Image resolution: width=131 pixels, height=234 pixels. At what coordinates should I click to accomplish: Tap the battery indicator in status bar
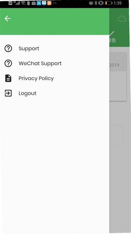[109, 3]
